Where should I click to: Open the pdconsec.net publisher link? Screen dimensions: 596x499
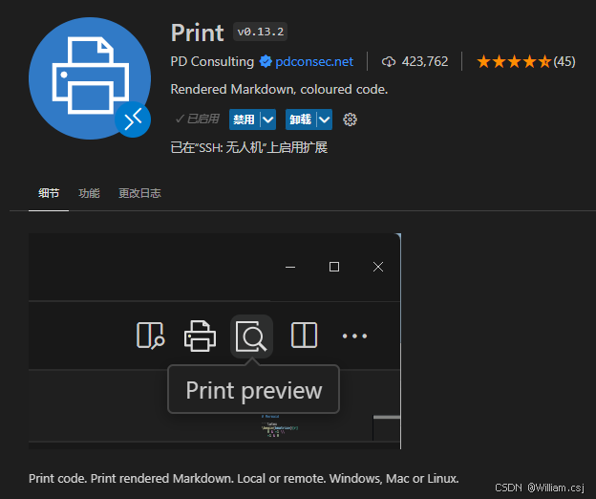pos(314,61)
